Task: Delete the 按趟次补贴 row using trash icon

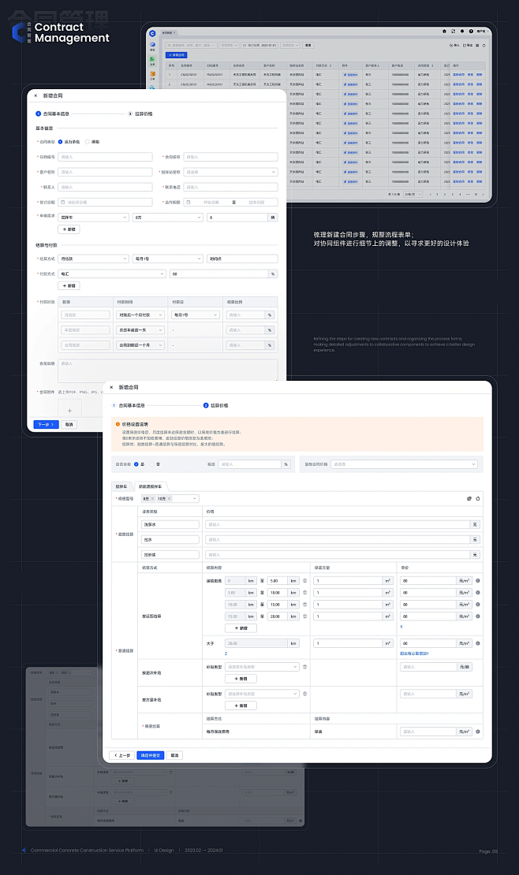Action: pyautogui.click(x=305, y=667)
